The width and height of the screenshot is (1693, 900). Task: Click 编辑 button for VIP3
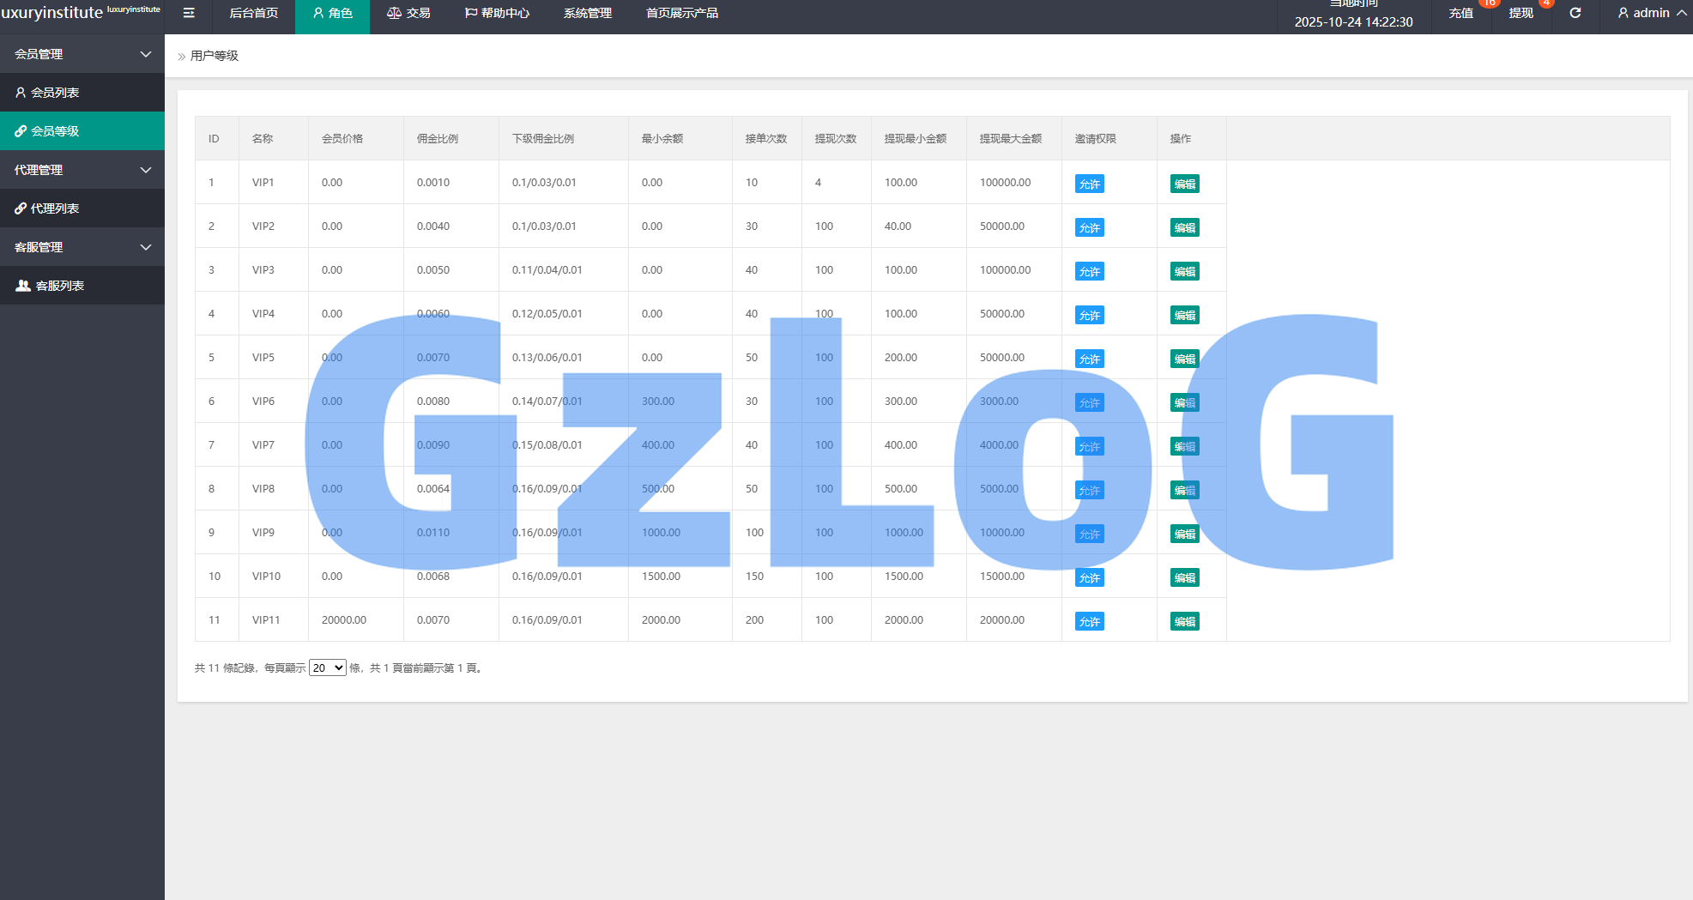[x=1184, y=271]
